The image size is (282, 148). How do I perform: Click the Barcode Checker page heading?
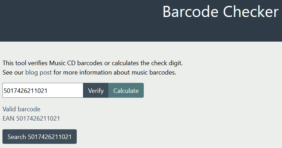pos(220,11)
